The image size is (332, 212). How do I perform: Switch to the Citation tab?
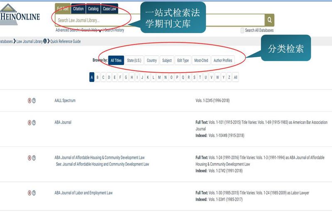(78, 9)
